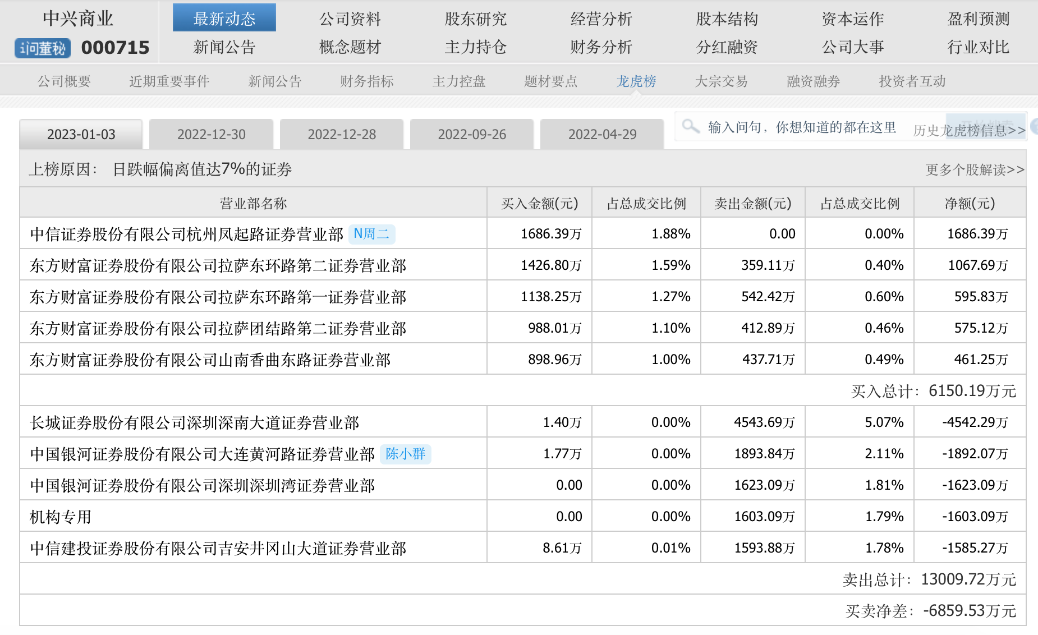Open 主力持仓 section
Viewport: 1038px width, 635px height.
(476, 47)
